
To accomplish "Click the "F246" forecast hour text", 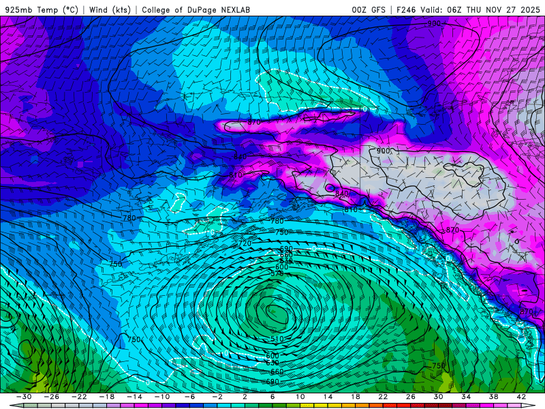I will pyautogui.click(x=405, y=10).
